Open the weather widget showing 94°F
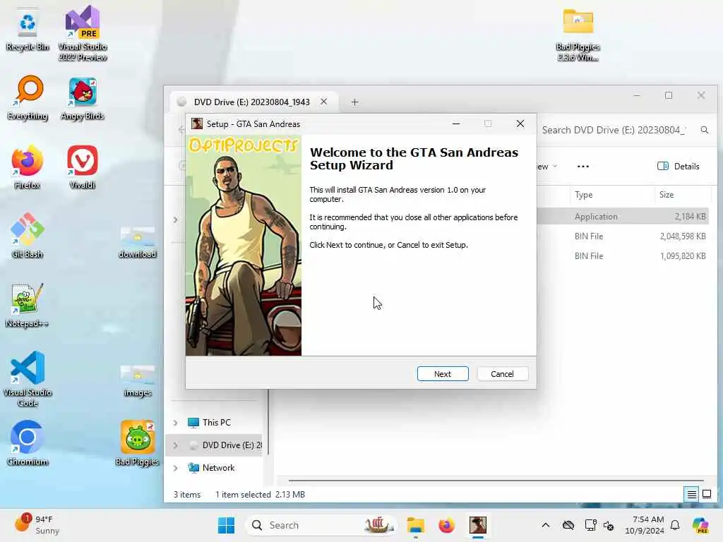This screenshot has height=542, width=723. tap(37, 525)
